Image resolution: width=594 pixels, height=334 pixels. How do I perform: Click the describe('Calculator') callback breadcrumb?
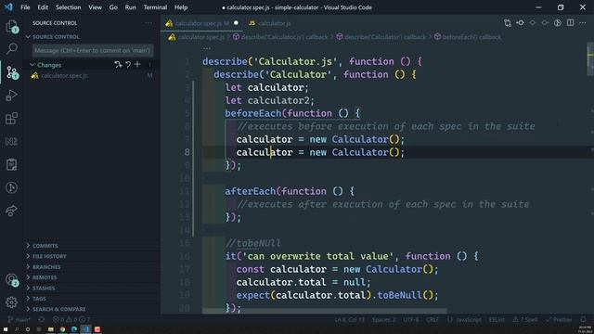click(381, 37)
